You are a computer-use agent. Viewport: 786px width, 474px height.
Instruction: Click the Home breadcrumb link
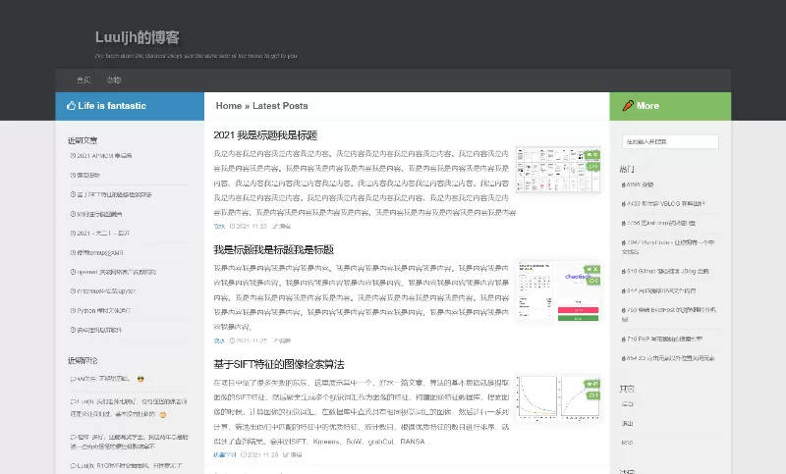click(228, 106)
